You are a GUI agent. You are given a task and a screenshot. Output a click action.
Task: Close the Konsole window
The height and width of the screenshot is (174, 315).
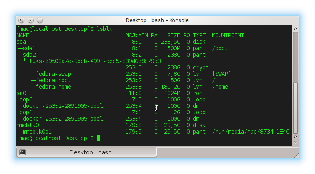point(22,20)
